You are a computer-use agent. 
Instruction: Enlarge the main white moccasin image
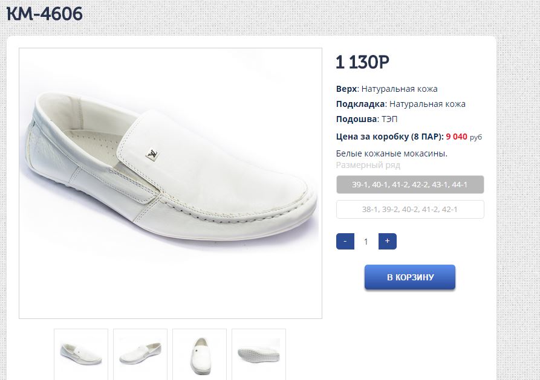[171, 183]
